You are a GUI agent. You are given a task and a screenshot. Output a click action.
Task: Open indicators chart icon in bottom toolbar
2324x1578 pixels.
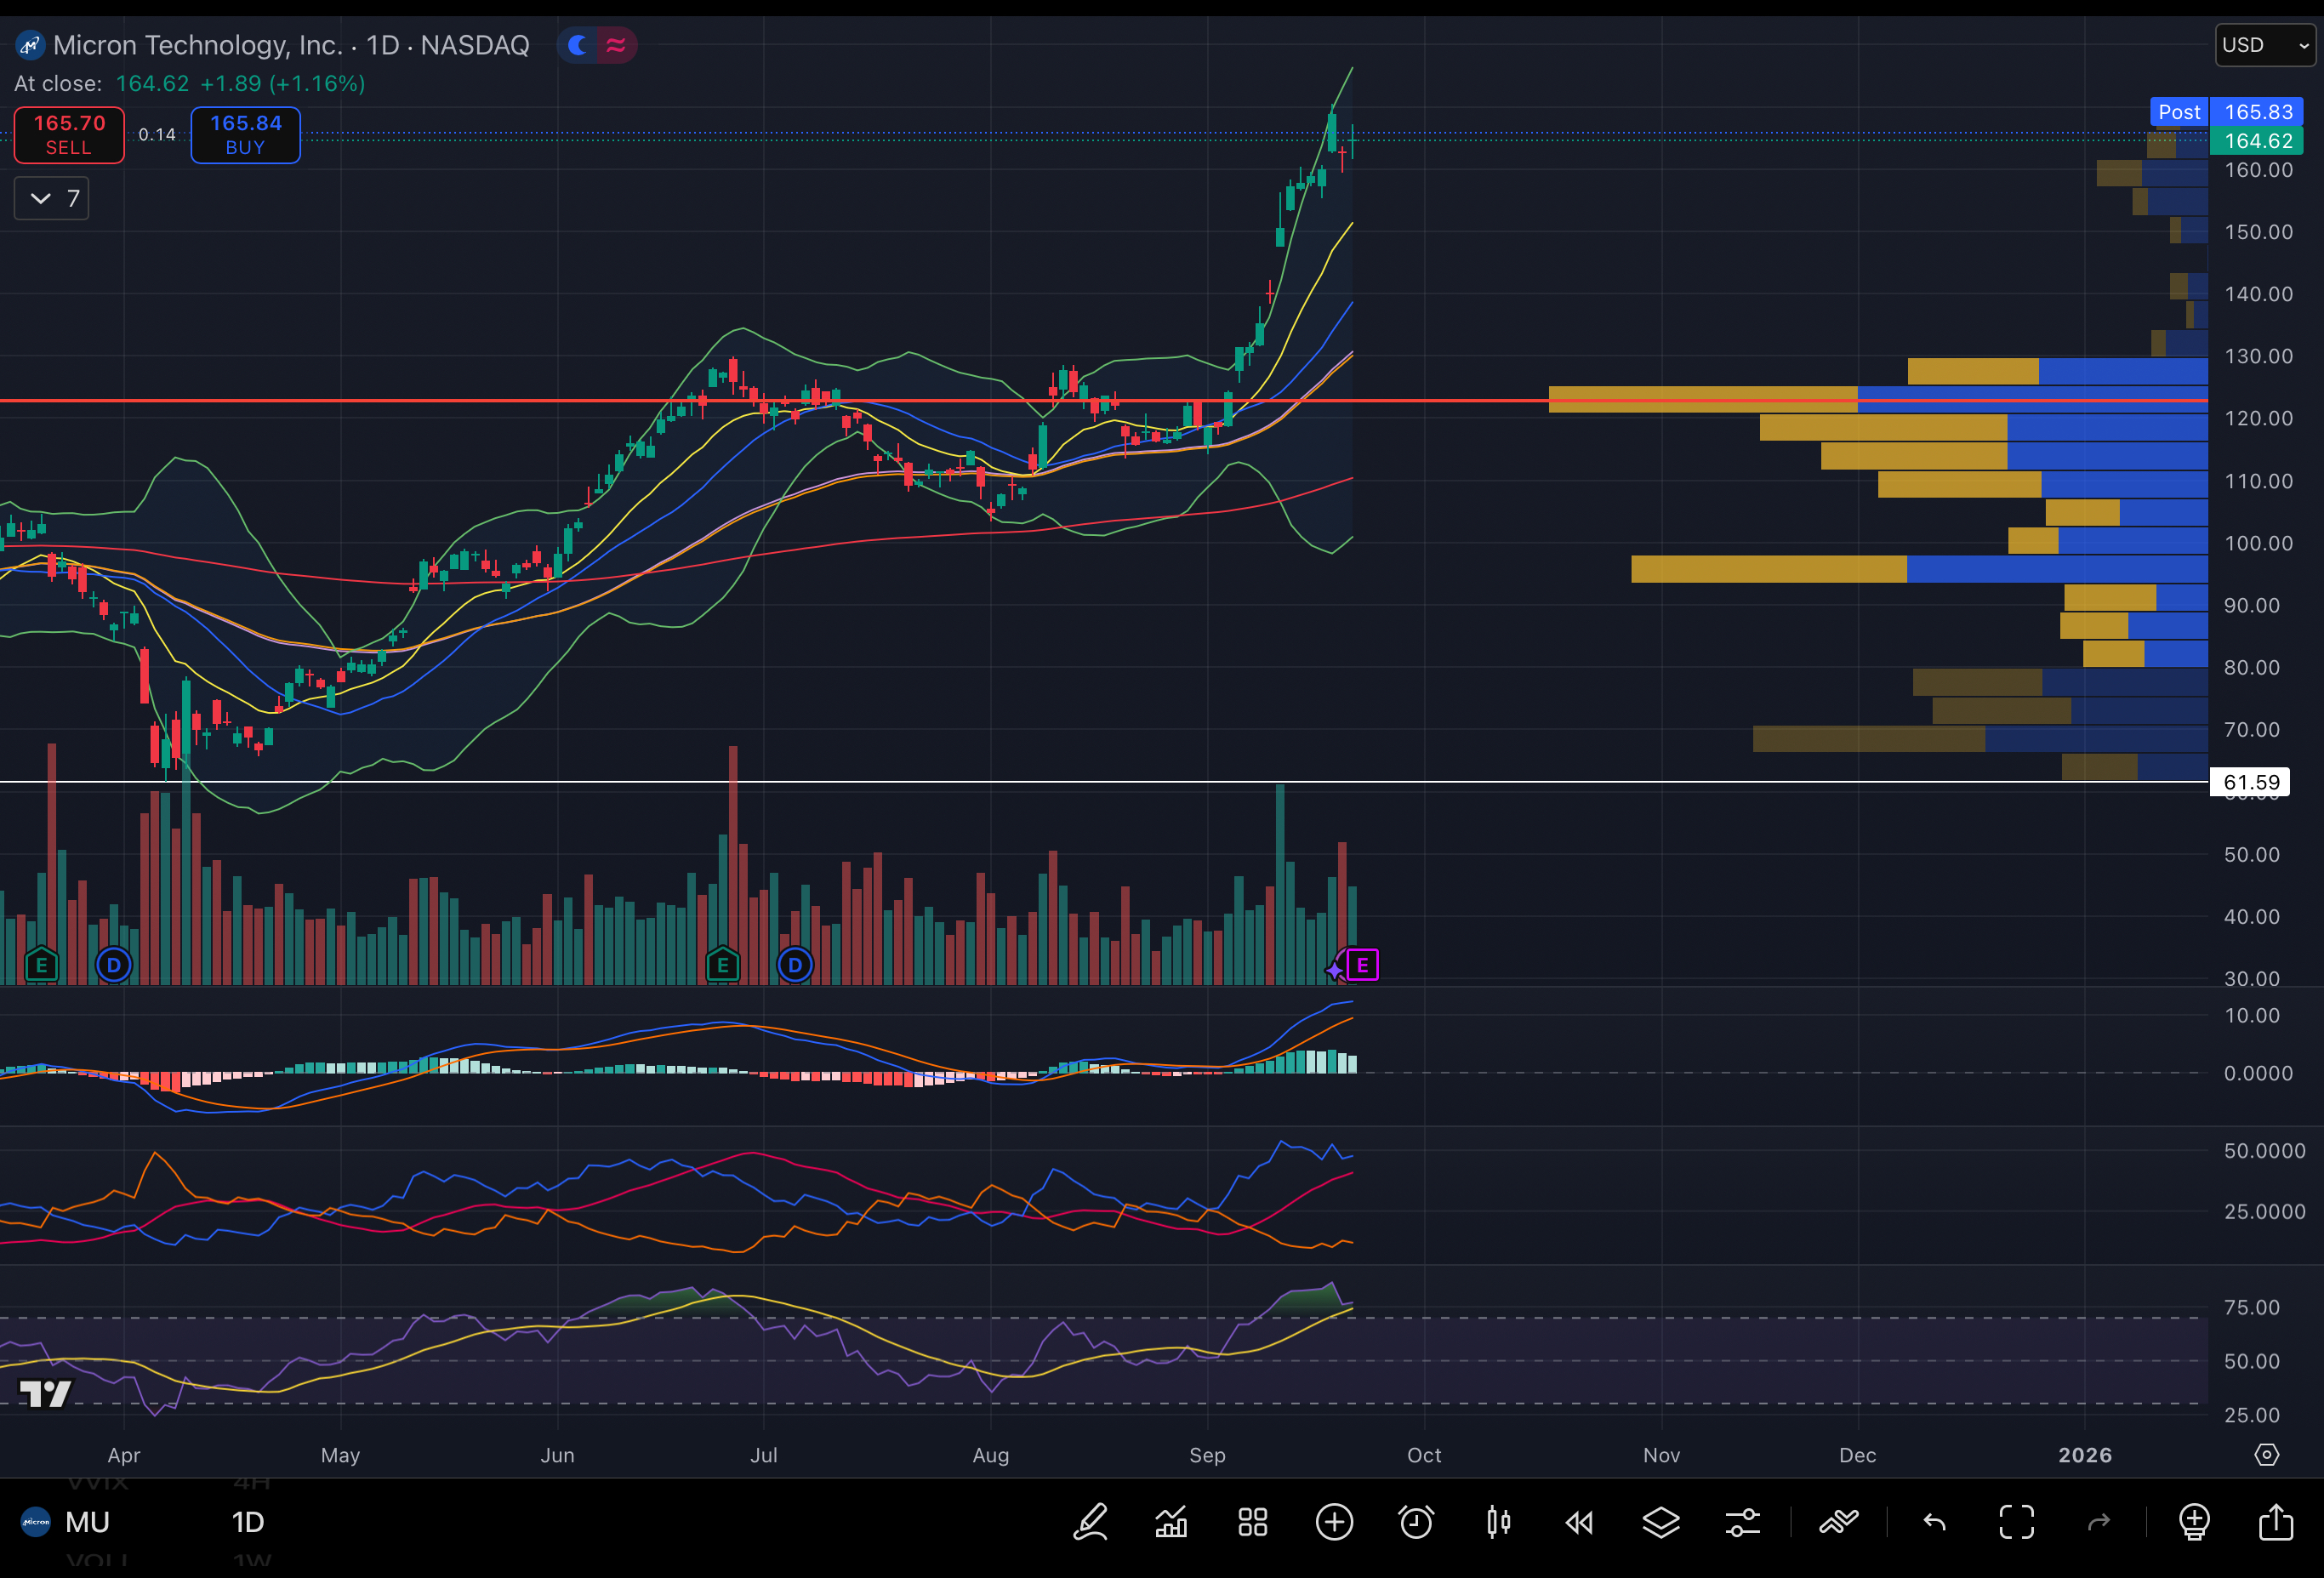(1171, 1522)
